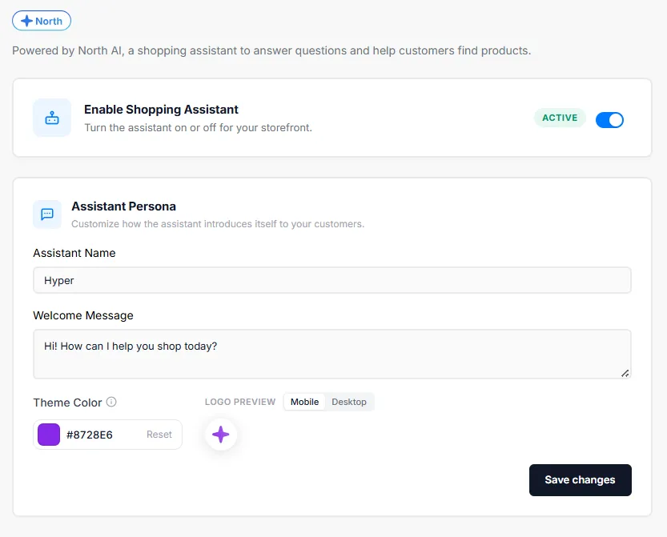This screenshot has width=667, height=537.
Task: Click the chat bubble icon beside Assistant Persona
Action: coord(47,214)
